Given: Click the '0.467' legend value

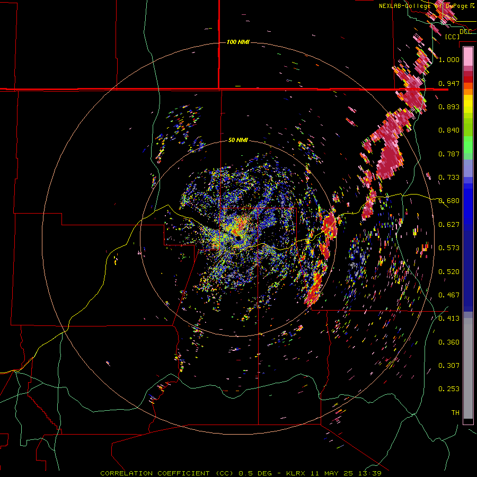Looking at the screenshot, I should pyautogui.click(x=449, y=295).
